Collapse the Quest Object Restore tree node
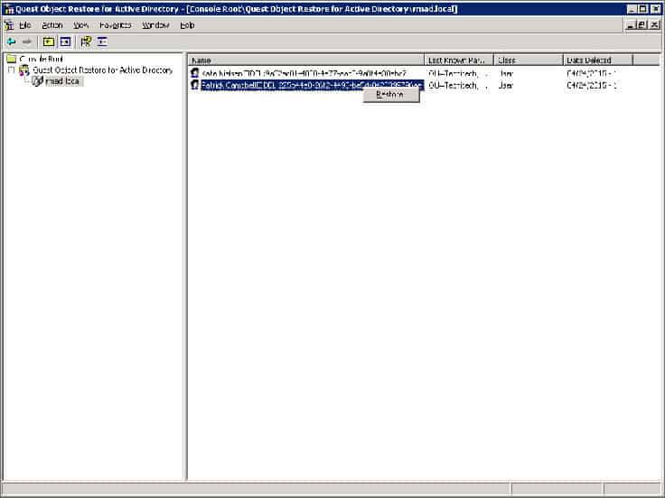Viewport: 665px width, 498px height. click(x=12, y=70)
